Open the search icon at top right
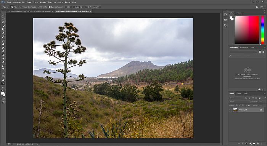This screenshot has height=146, width=267. point(257,7)
